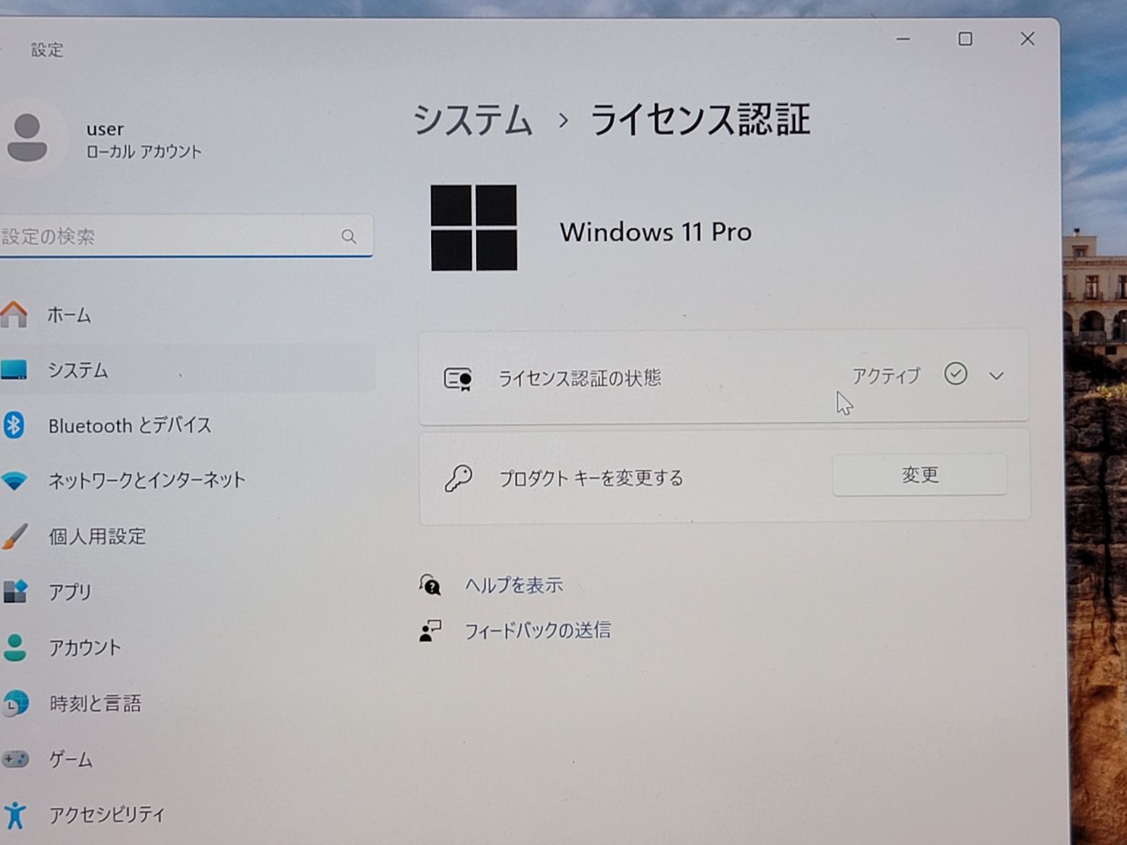Click the personalization paintbrush icon
The image size is (1127, 845).
point(14,536)
